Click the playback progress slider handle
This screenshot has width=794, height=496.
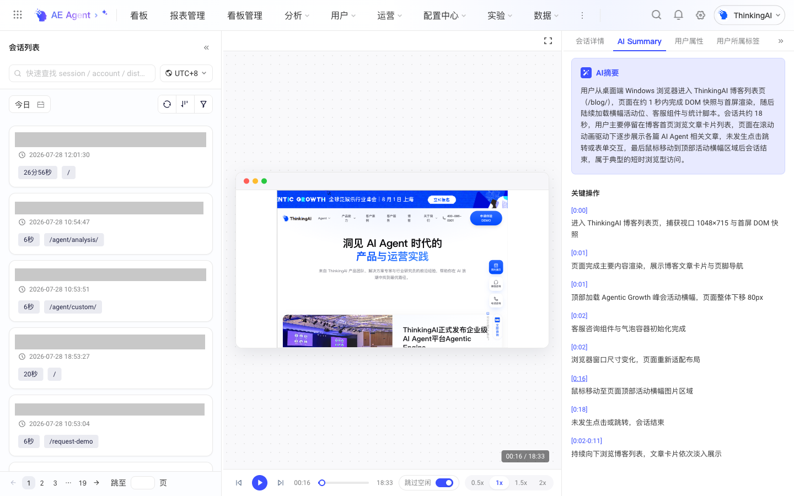click(322, 483)
